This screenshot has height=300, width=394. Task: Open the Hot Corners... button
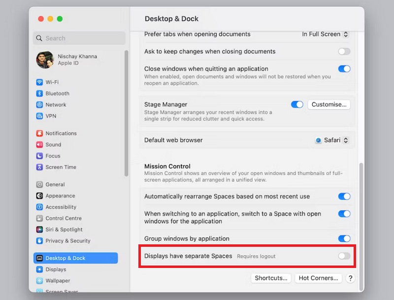coord(318,278)
